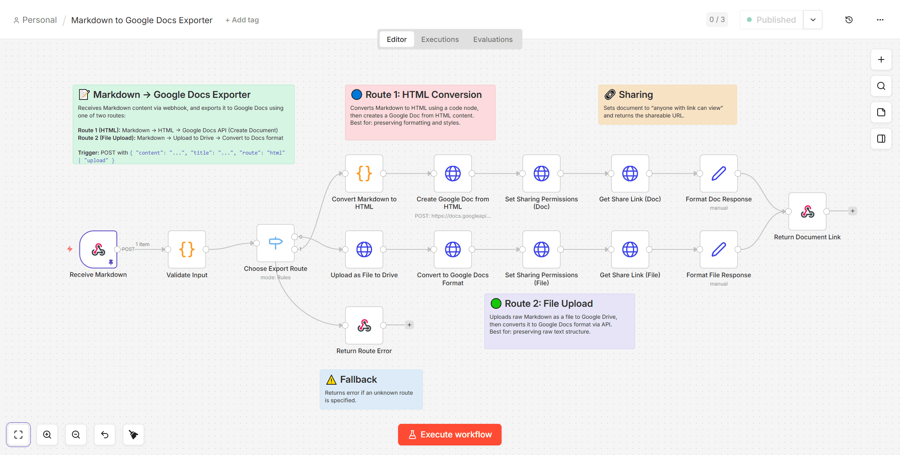This screenshot has width=900, height=455.
Task: Select the Validate Input code node
Action: tap(186, 249)
